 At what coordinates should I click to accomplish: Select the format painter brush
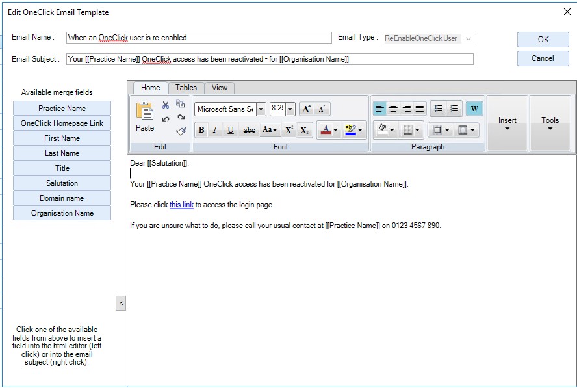click(x=181, y=131)
